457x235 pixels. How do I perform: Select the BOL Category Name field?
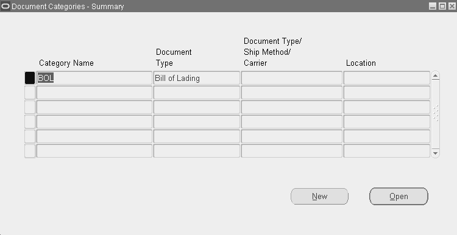pos(94,78)
